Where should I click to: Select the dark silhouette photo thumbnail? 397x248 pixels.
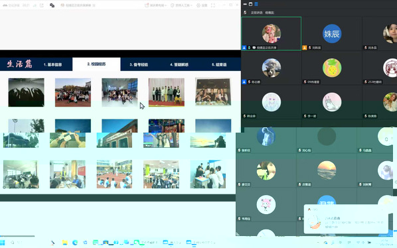[x=26, y=92]
